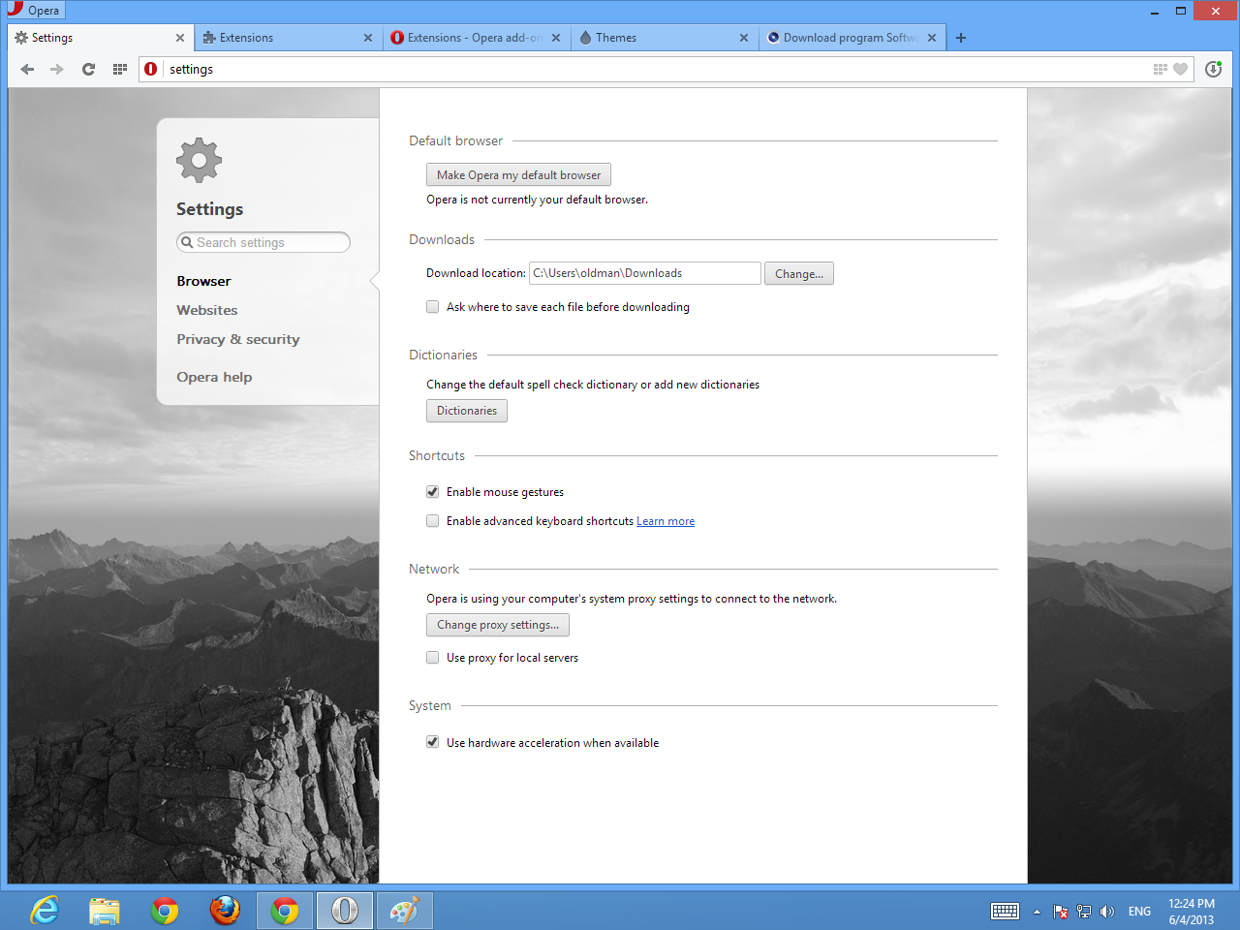
Task: Open the clock showing 12:24 PM
Action: click(1191, 912)
